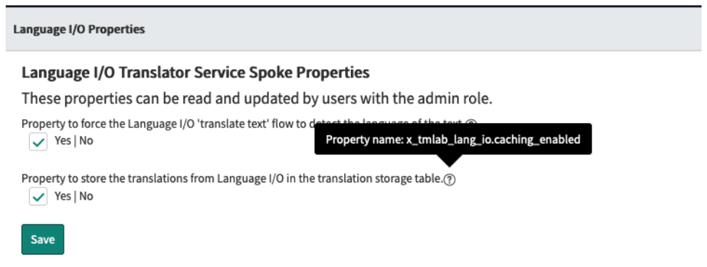
Task: Click 'No' beside the store translations checkbox
Action: pos(86,196)
